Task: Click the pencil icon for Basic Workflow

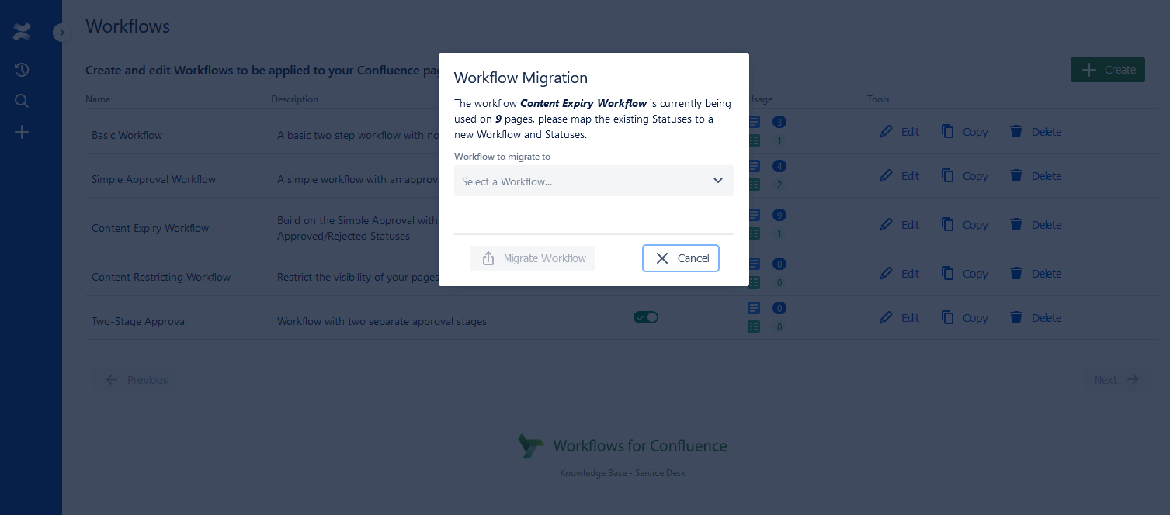Action: 886,132
